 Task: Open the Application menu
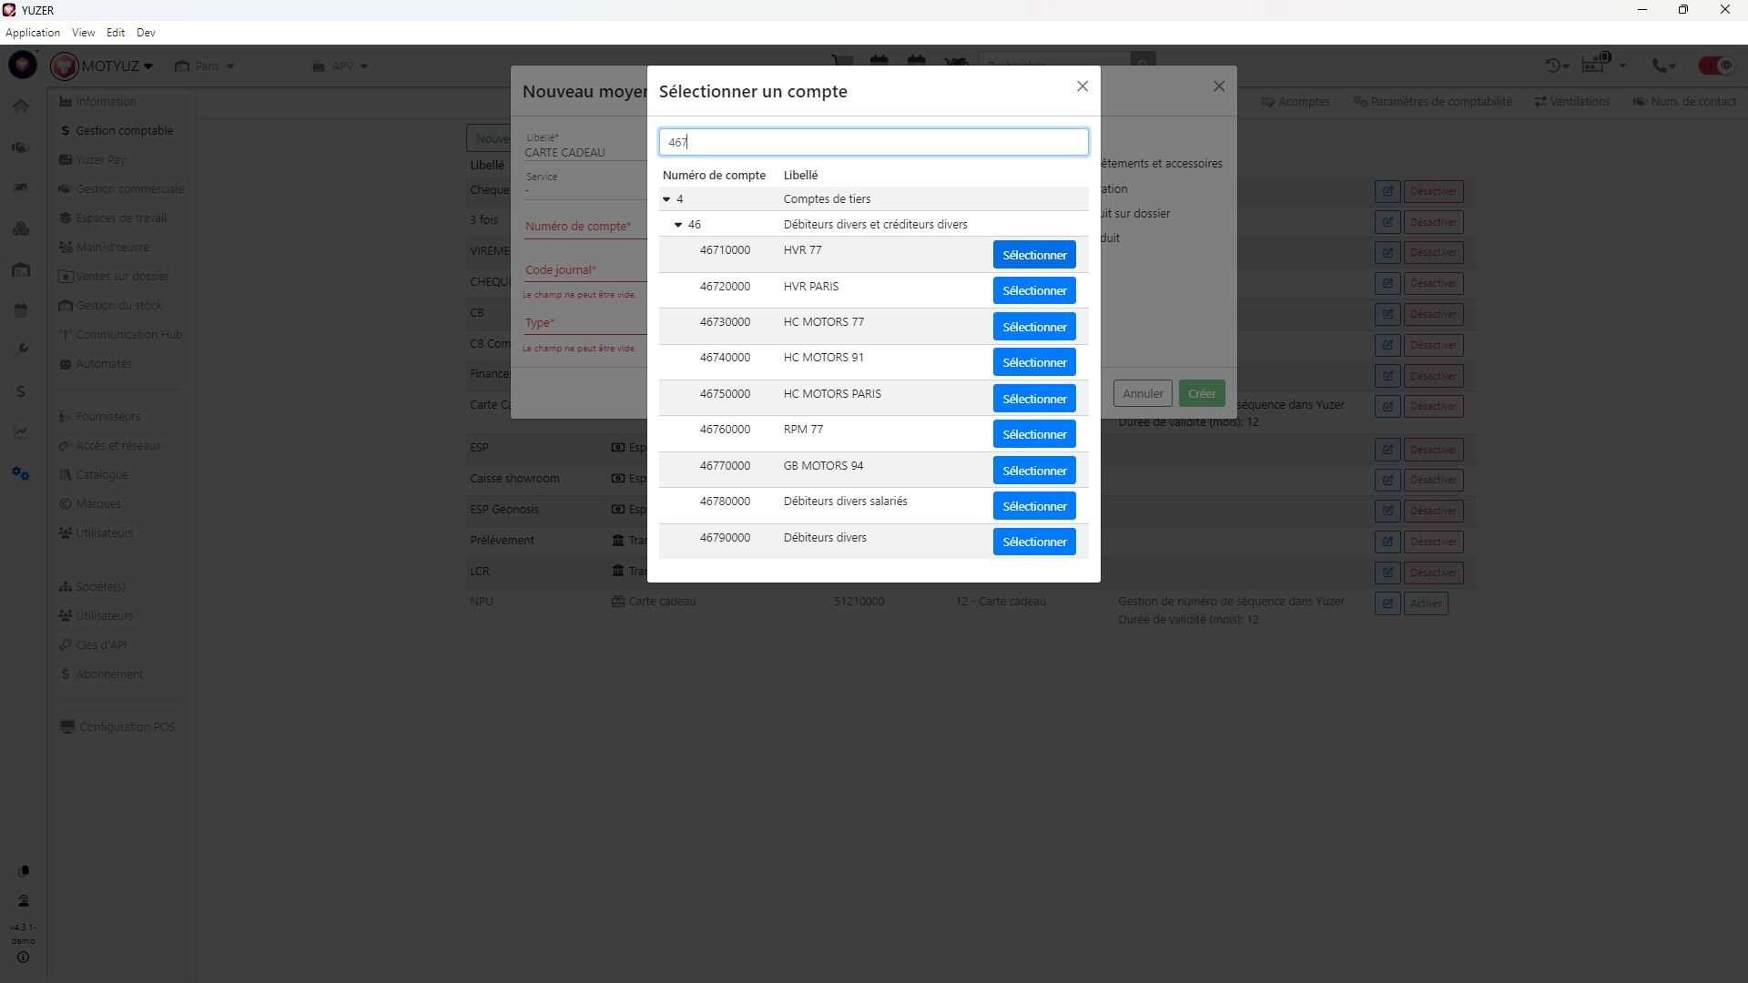(x=33, y=33)
